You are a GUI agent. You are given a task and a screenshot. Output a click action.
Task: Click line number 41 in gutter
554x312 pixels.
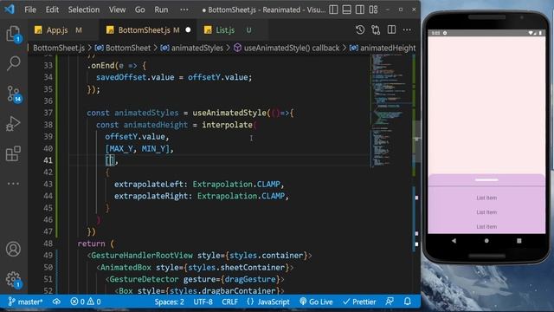(x=48, y=160)
